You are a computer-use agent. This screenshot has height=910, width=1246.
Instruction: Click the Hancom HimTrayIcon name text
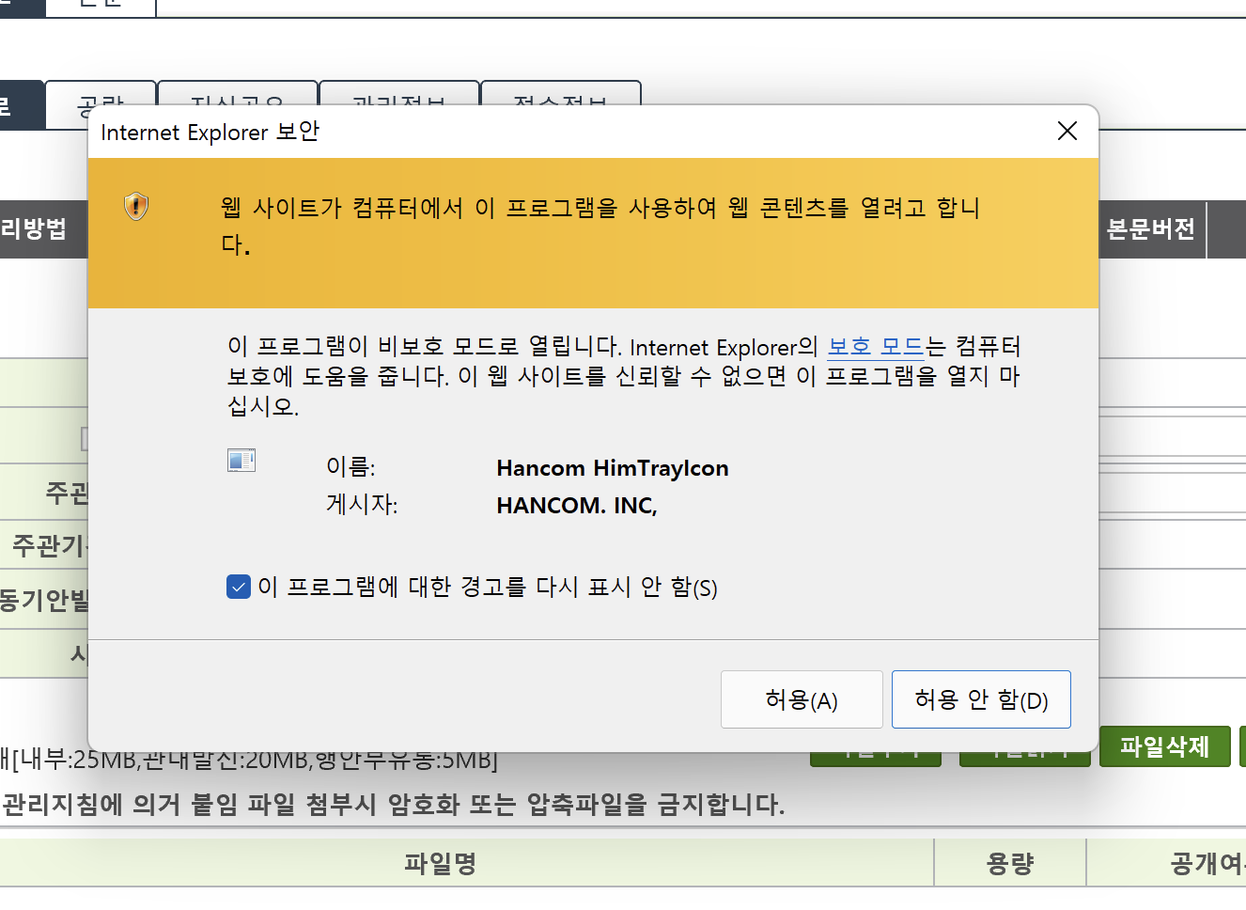pyautogui.click(x=613, y=468)
